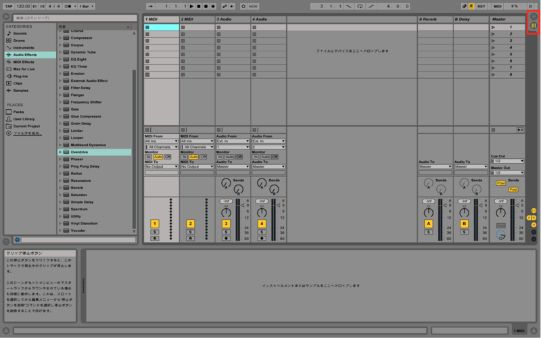
Task: Click browser preview headphone button
Action: [17, 240]
